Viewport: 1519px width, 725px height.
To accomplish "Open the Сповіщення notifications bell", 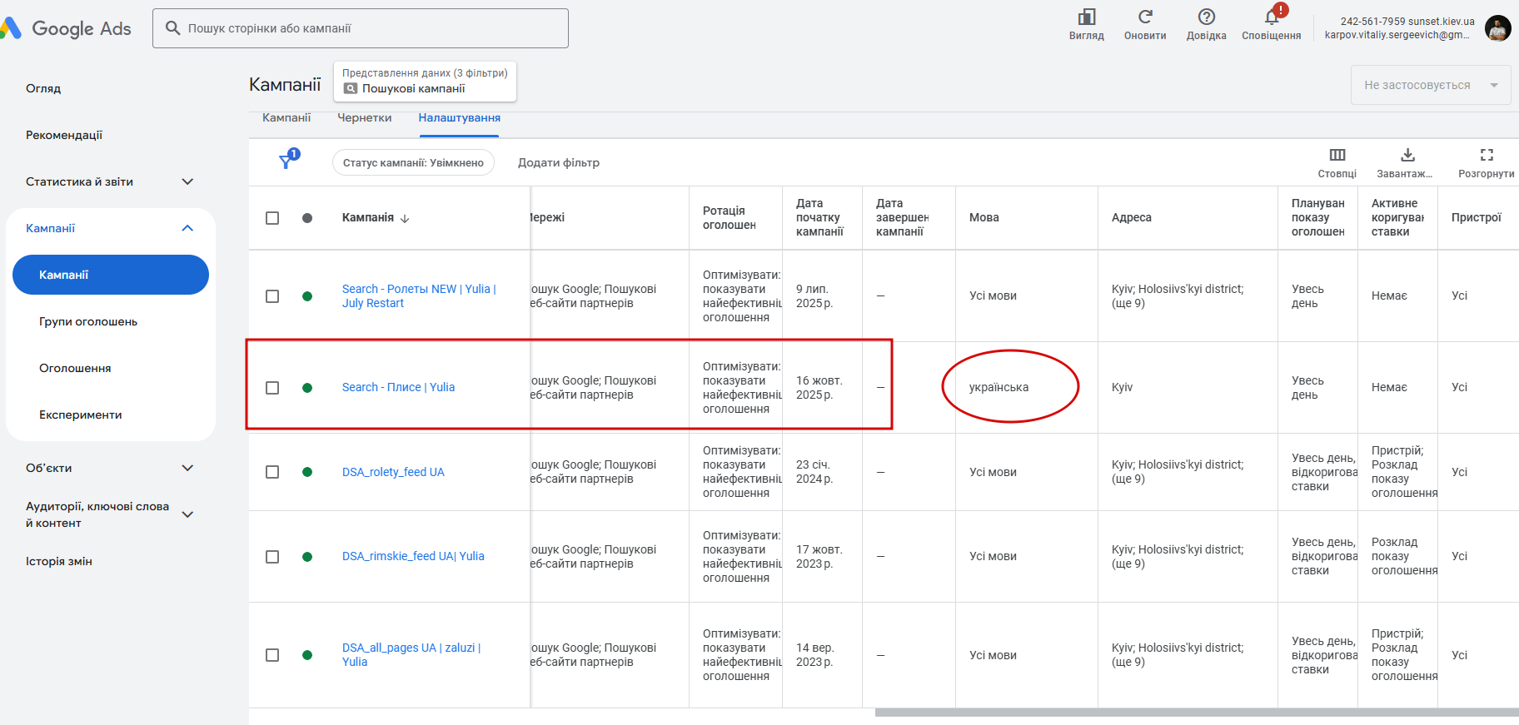I will click(x=1272, y=17).
